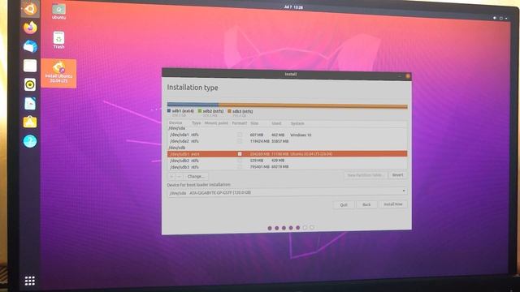This screenshot has height=292, width=520.
Task: Click the sdb3 (ntfs) orange legend swatch
Action: [229, 111]
